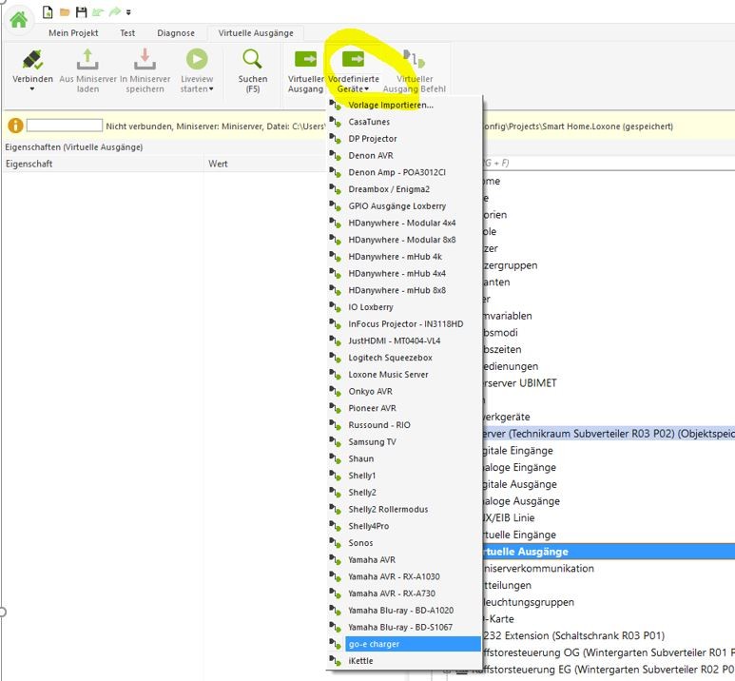
Task: Click the orange info icon in status bar
Action: point(15,126)
